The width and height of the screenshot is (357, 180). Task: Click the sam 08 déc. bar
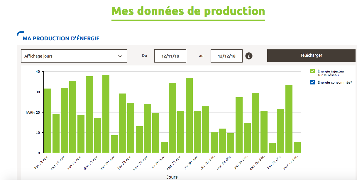click(264, 132)
